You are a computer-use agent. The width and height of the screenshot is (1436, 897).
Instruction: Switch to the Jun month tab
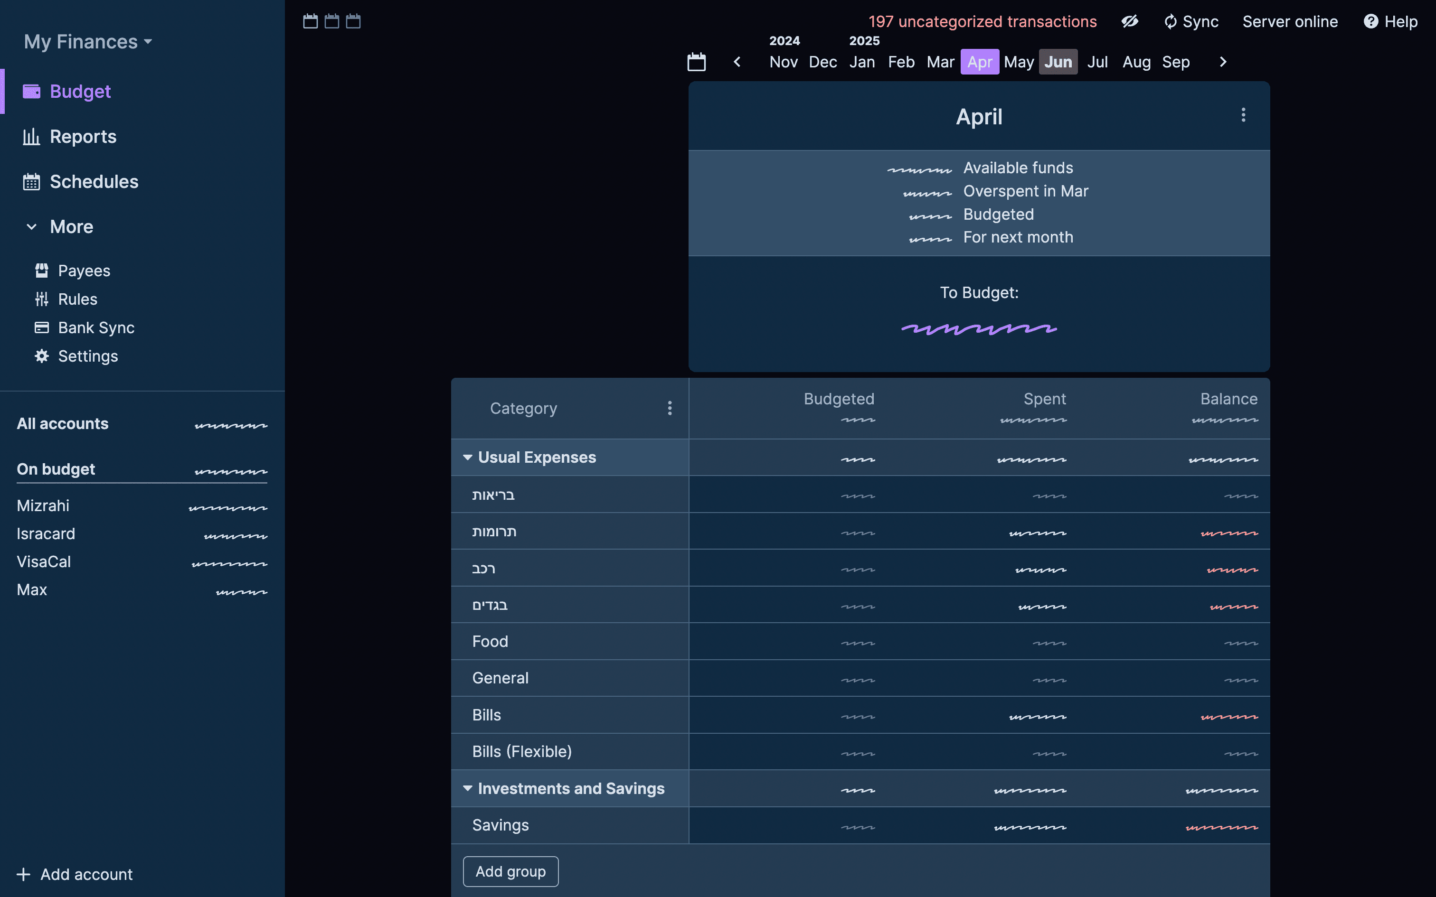tap(1058, 62)
